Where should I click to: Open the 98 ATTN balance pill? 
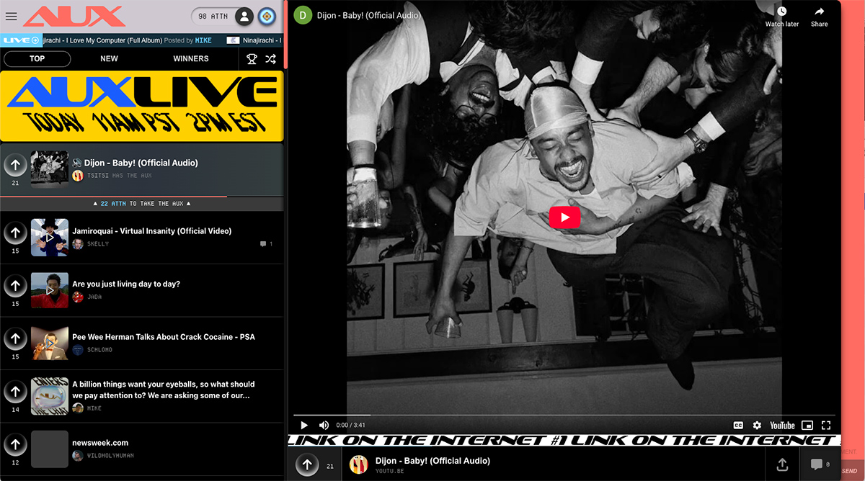[213, 16]
